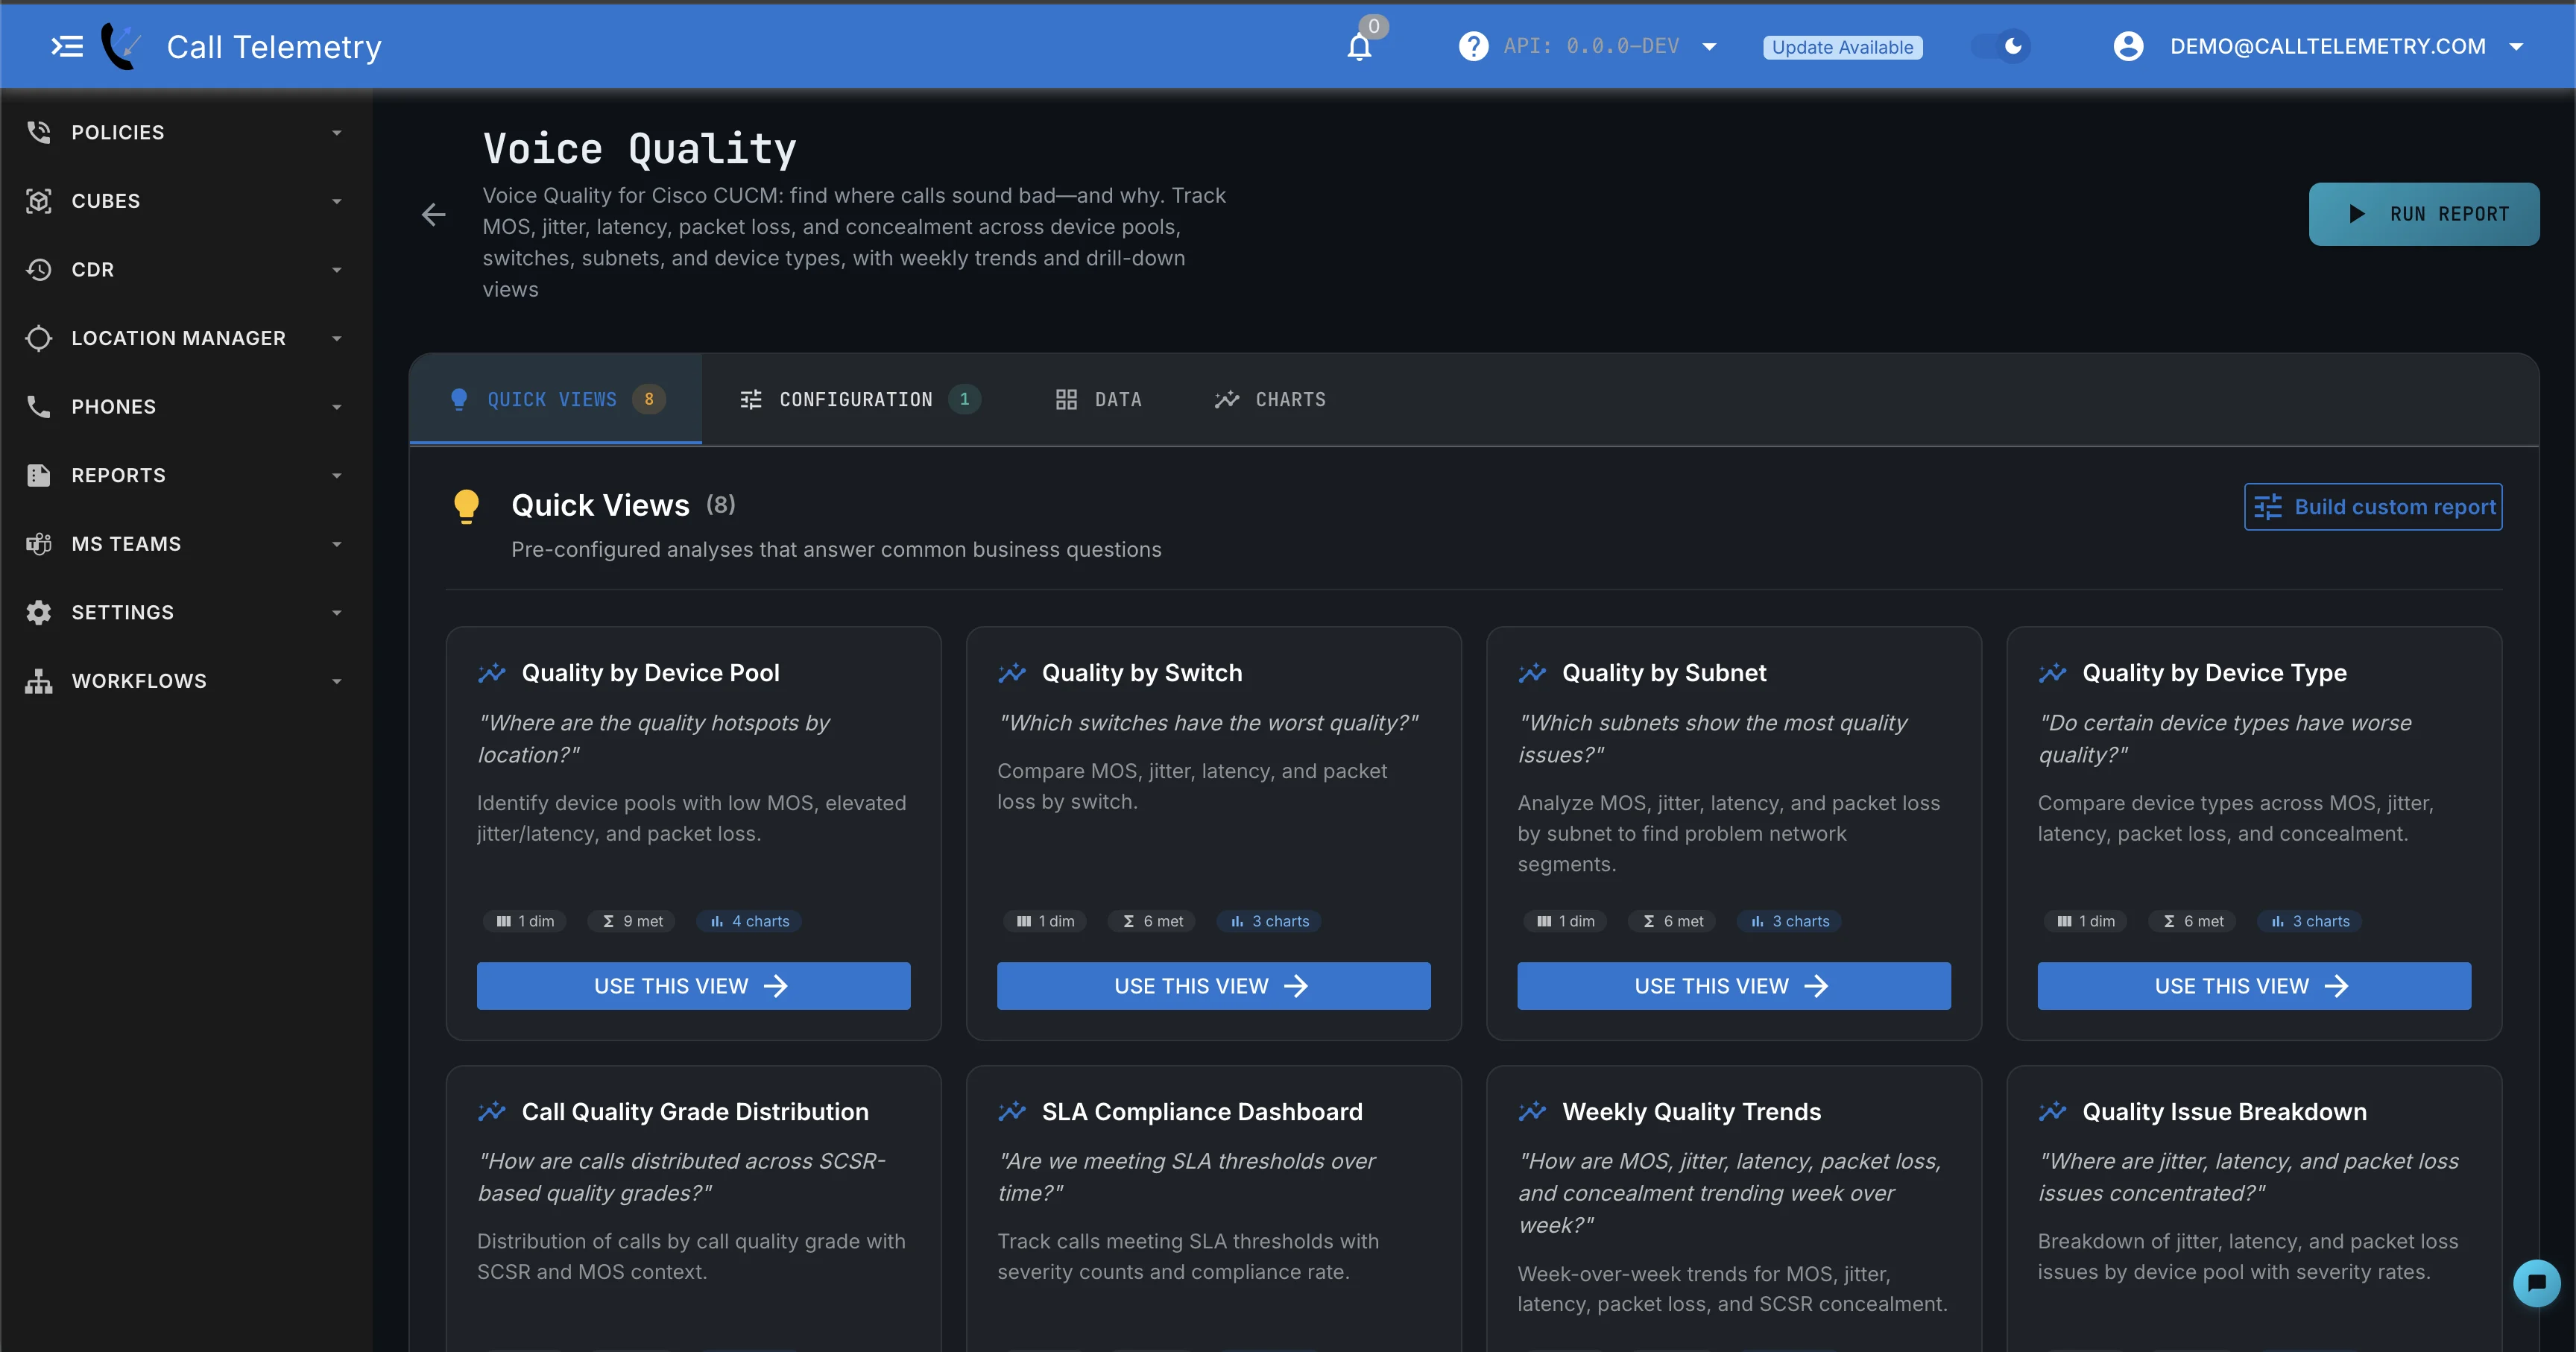Use the Quality by Device Type view
2576x1352 pixels.
pyautogui.click(x=2254, y=986)
